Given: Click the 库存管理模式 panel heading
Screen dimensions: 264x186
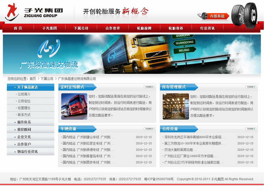Looking at the screenshot, I should pos(174,87).
